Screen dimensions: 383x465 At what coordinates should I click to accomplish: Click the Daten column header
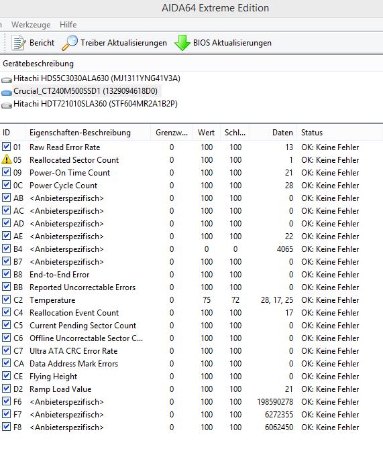click(x=282, y=133)
